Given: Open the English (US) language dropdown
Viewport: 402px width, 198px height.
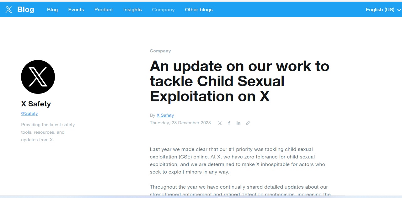Looking at the screenshot, I should tap(383, 10).
